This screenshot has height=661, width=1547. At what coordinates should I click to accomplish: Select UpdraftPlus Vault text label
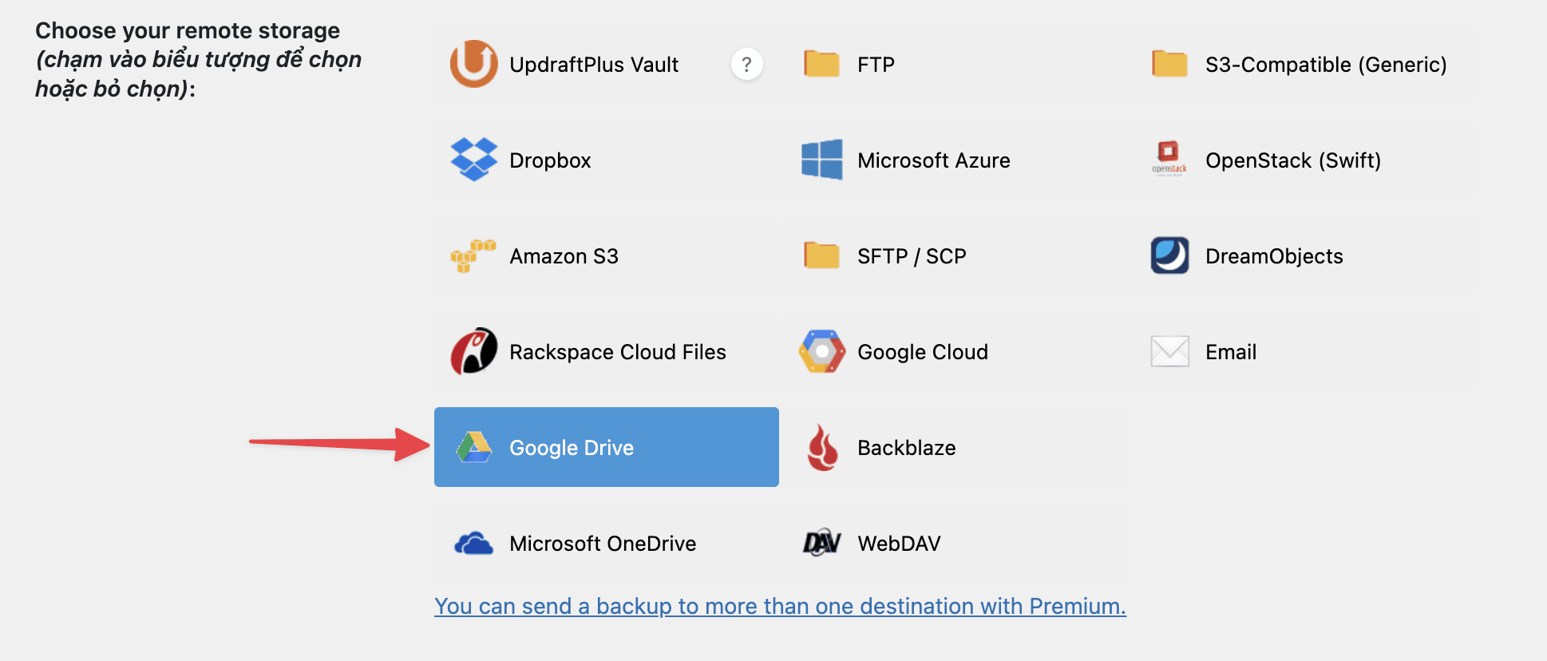(x=594, y=65)
